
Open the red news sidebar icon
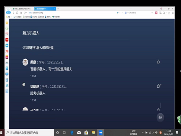coord(7,40)
